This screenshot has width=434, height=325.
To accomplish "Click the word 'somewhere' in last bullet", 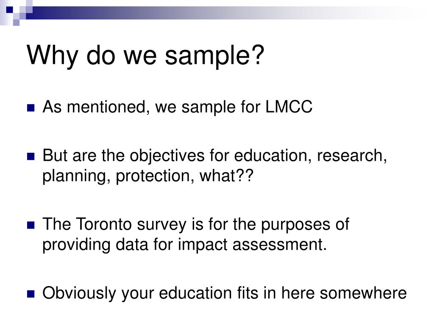I will pyautogui.click(x=363, y=293).
